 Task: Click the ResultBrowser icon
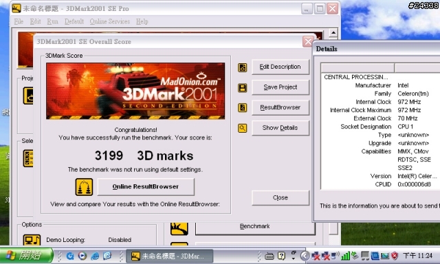(243, 108)
